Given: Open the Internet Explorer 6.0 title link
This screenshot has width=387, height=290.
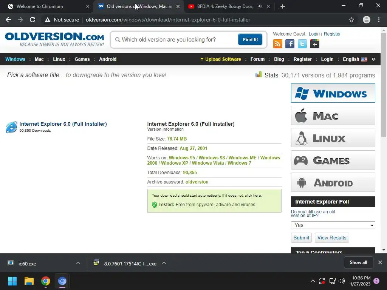Looking at the screenshot, I should click(63, 124).
